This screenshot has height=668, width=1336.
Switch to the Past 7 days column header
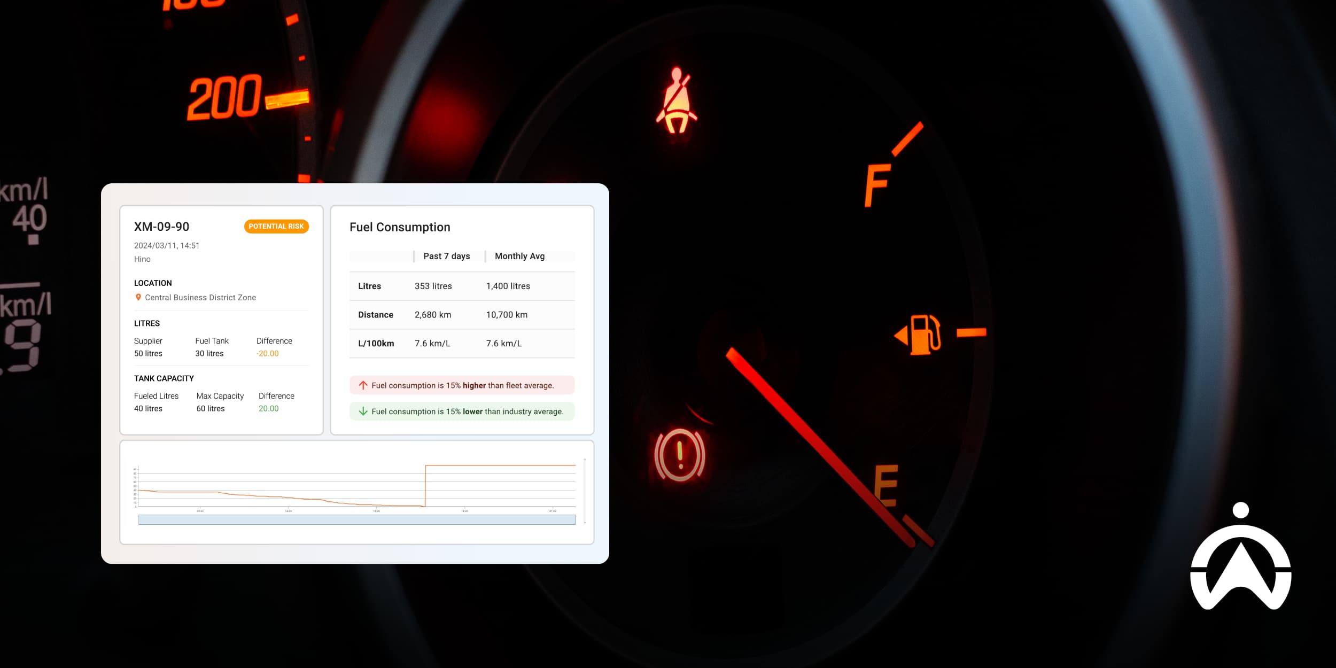click(446, 256)
